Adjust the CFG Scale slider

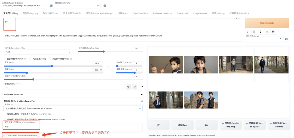coord(73,79)
